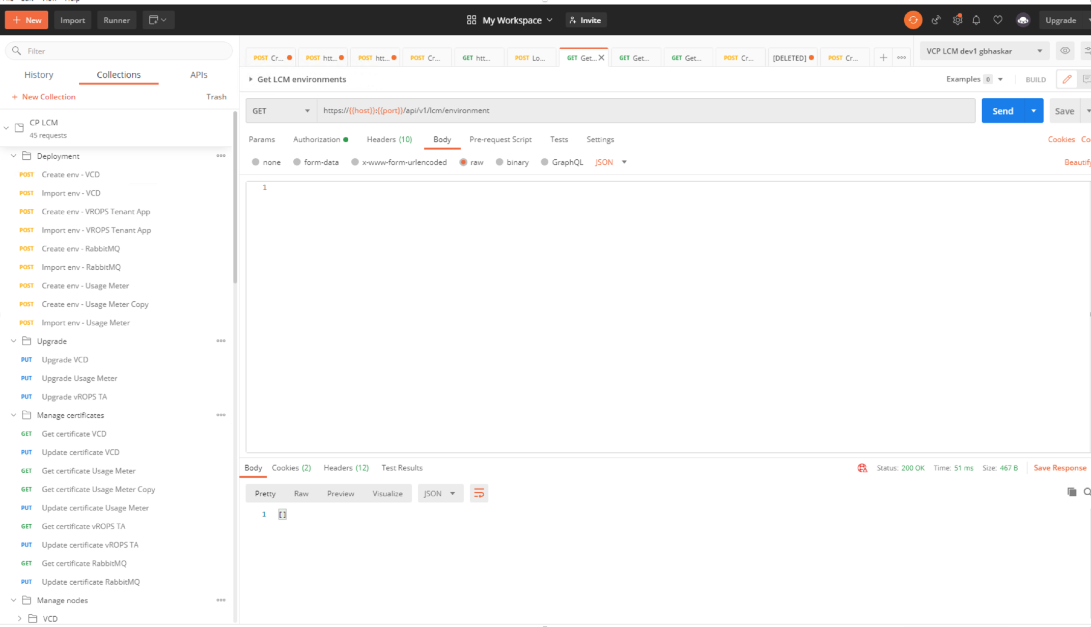Click the edit pencil icon near BUILD
This screenshot has height=627, width=1091.
click(x=1067, y=79)
